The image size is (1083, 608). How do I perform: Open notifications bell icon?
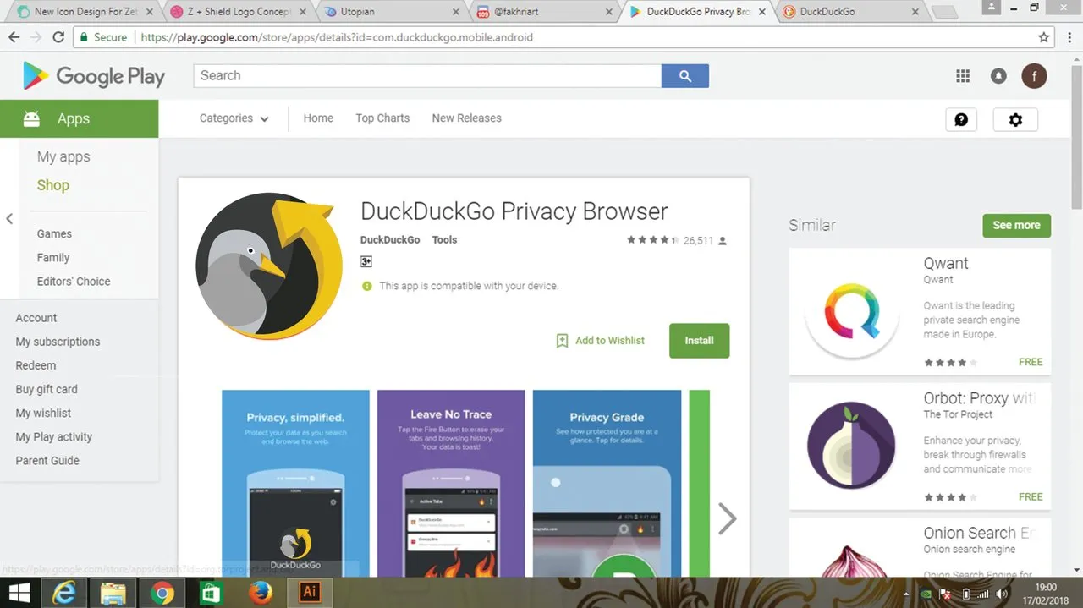tap(998, 76)
